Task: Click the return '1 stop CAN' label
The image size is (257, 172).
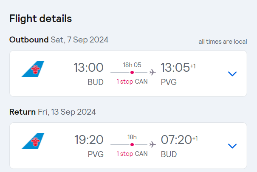Action: [x=132, y=154]
